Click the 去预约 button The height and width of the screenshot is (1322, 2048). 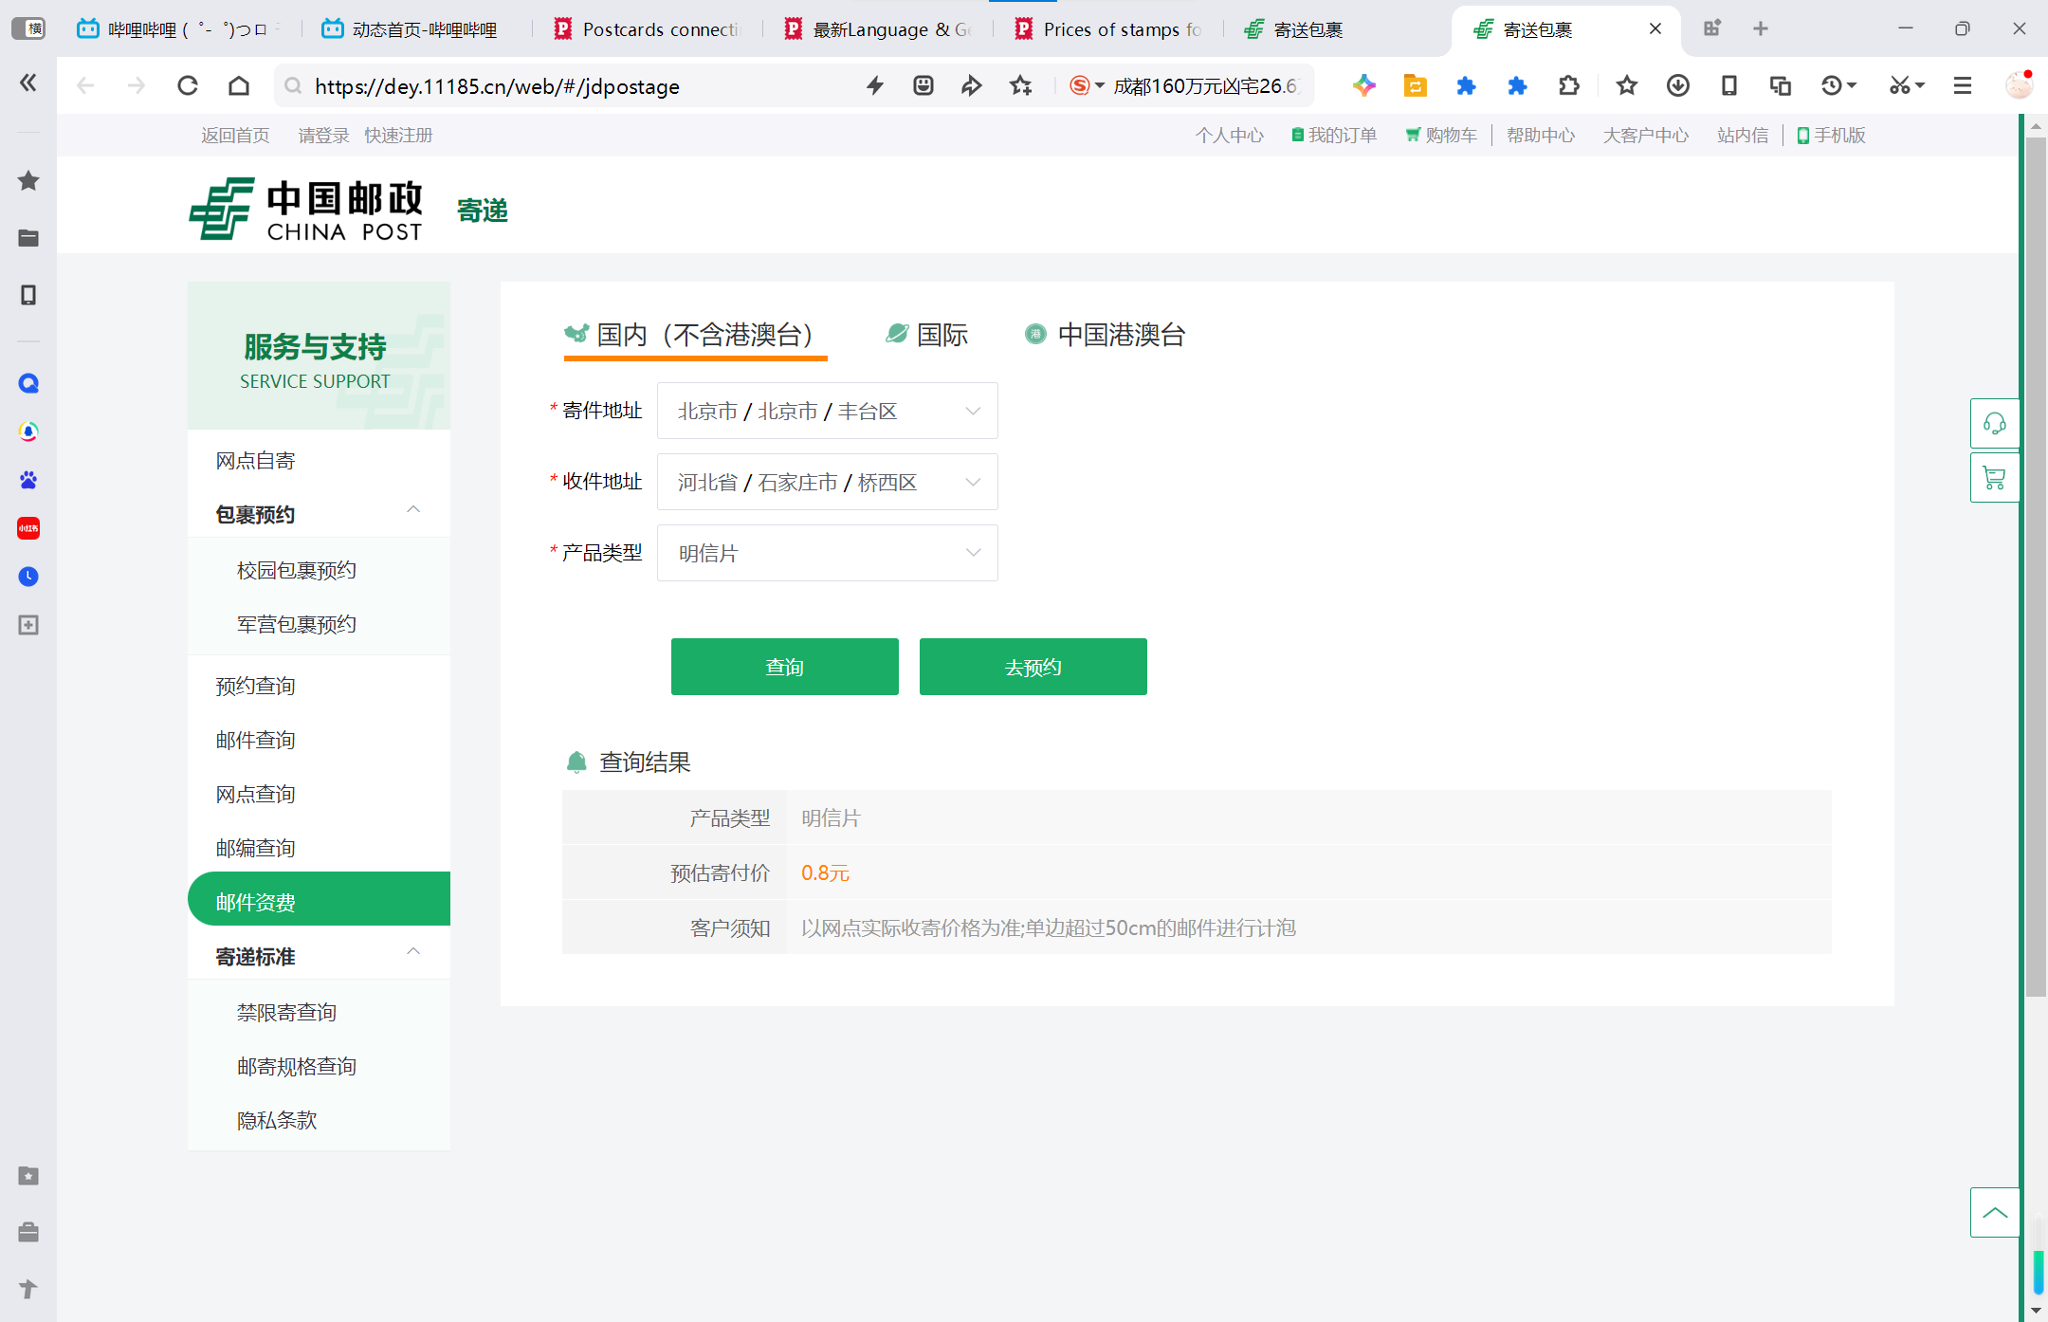click(1033, 667)
